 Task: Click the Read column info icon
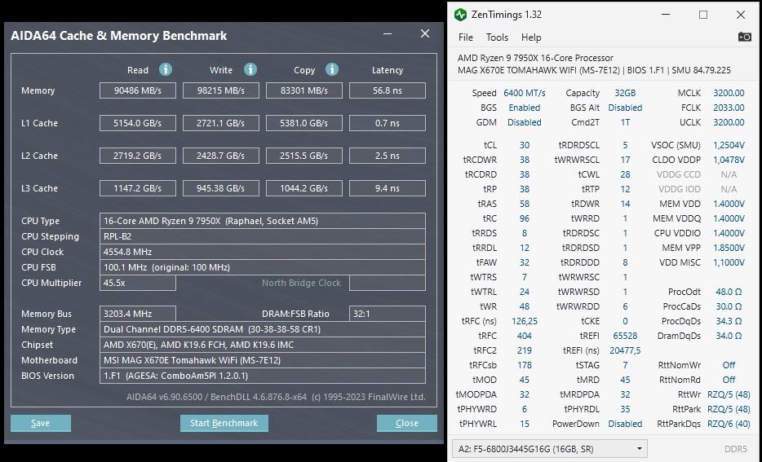pos(166,69)
